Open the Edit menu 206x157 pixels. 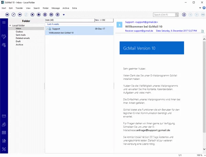pyautogui.click(x=11, y=8)
